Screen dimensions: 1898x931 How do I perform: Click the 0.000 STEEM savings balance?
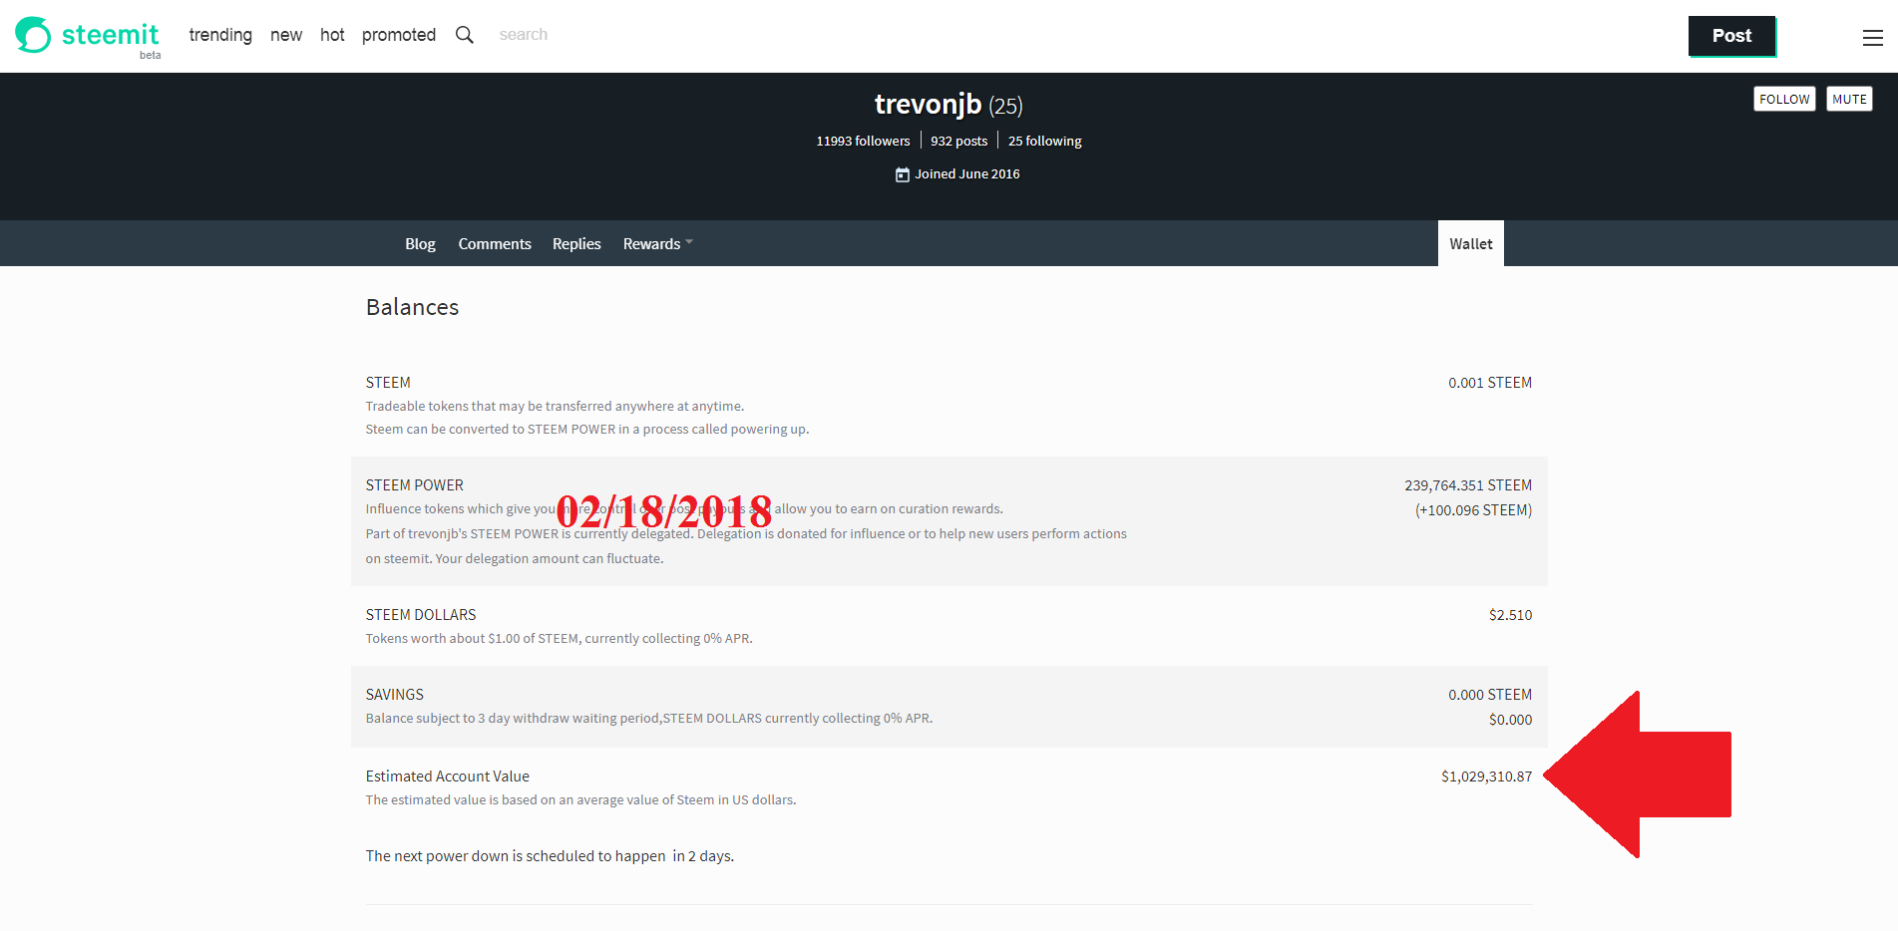click(1490, 695)
